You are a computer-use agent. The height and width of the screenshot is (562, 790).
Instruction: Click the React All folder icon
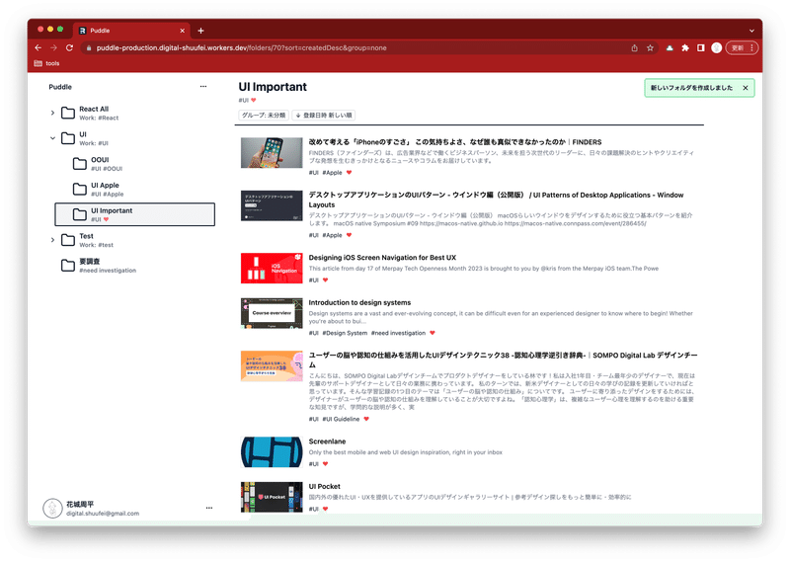(x=68, y=113)
